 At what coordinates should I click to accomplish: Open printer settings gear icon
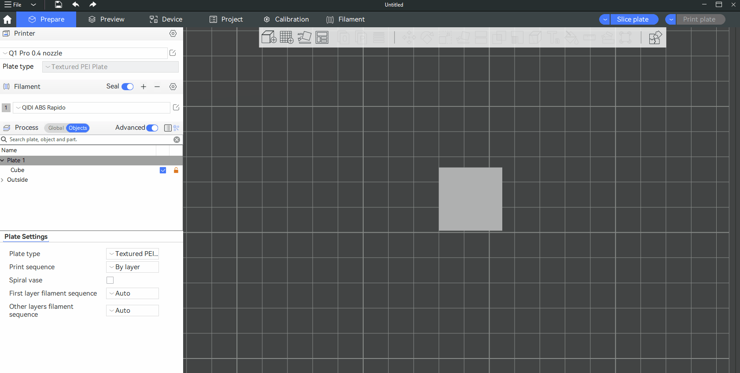pos(173,33)
